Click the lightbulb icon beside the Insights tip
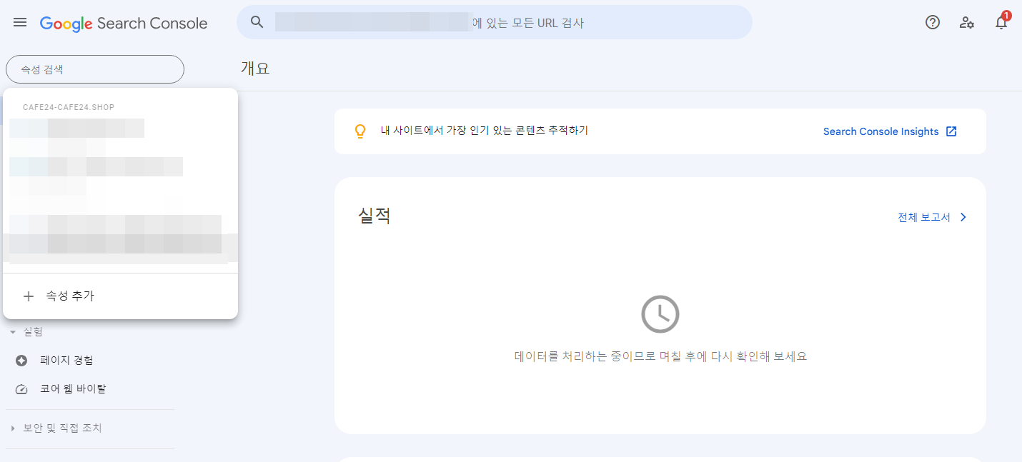1022x462 pixels. [360, 131]
